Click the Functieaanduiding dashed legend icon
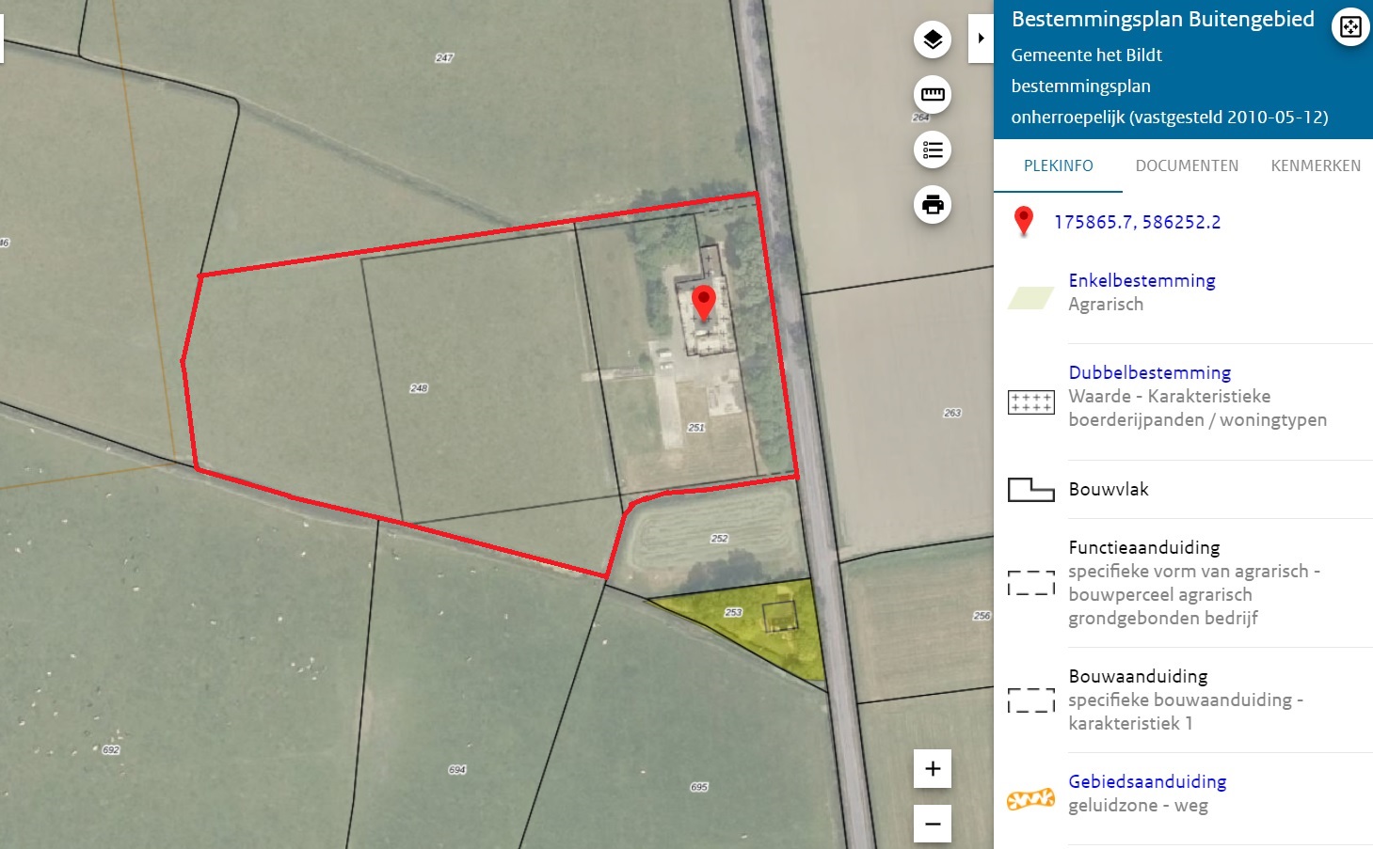The height and width of the screenshot is (849, 1373). 1031,583
